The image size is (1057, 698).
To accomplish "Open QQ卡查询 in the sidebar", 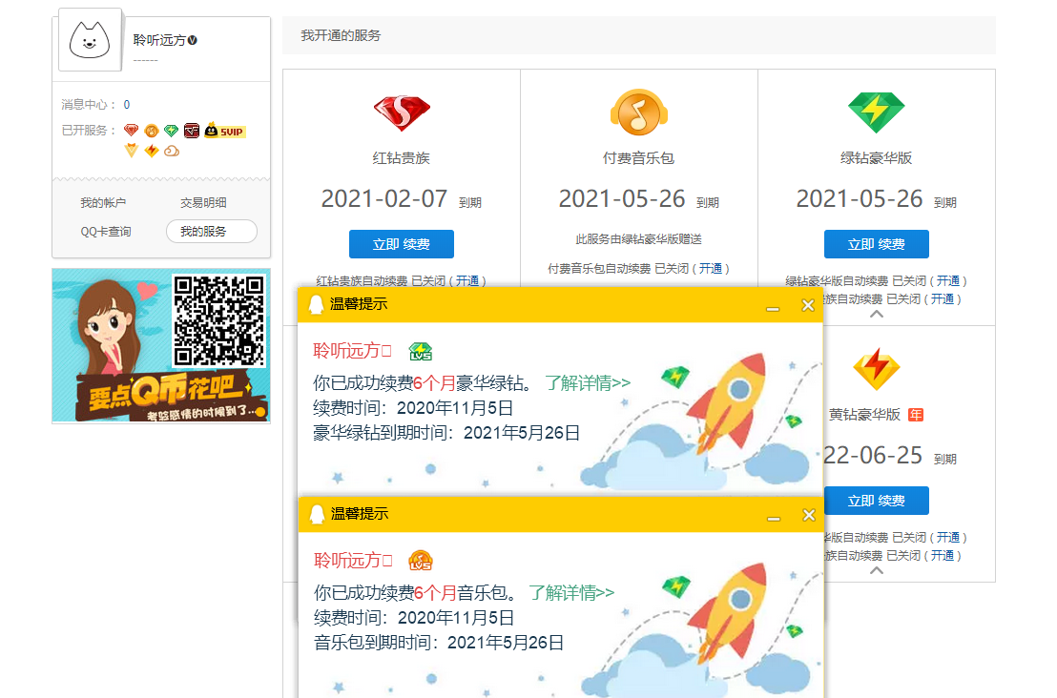I will point(106,232).
